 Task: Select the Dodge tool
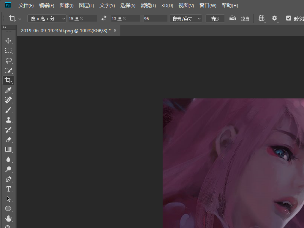tap(8, 169)
